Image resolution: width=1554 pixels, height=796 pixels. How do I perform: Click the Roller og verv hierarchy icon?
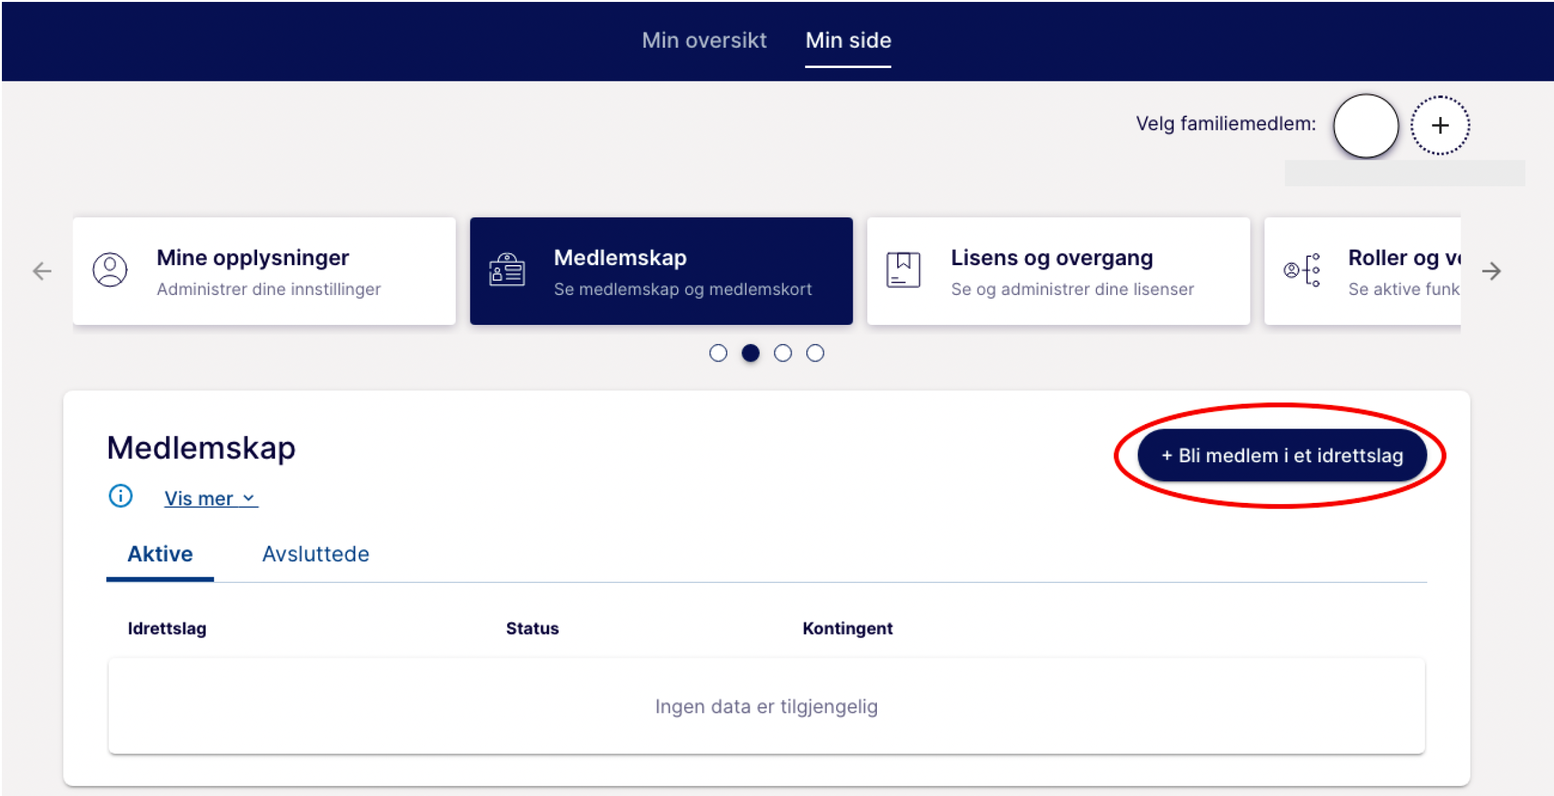click(1302, 270)
